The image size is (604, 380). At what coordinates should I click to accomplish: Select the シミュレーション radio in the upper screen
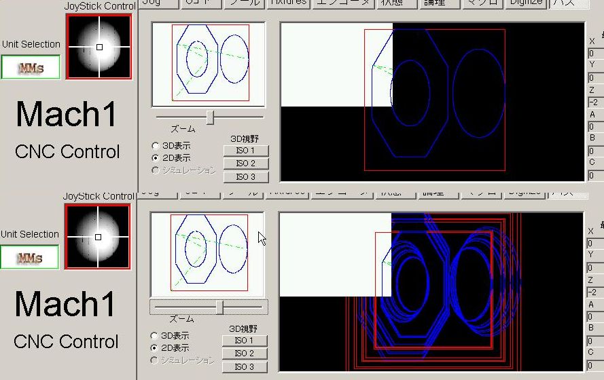(183, 170)
